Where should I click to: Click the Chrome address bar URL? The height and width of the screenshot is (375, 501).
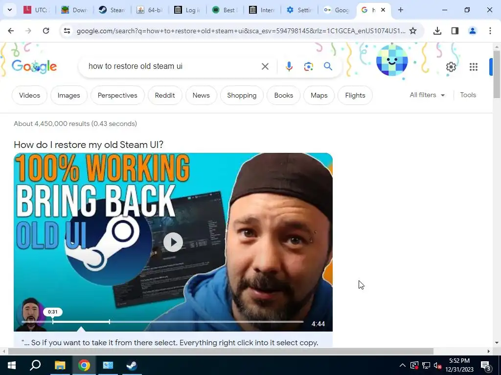click(x=241, y=31)
